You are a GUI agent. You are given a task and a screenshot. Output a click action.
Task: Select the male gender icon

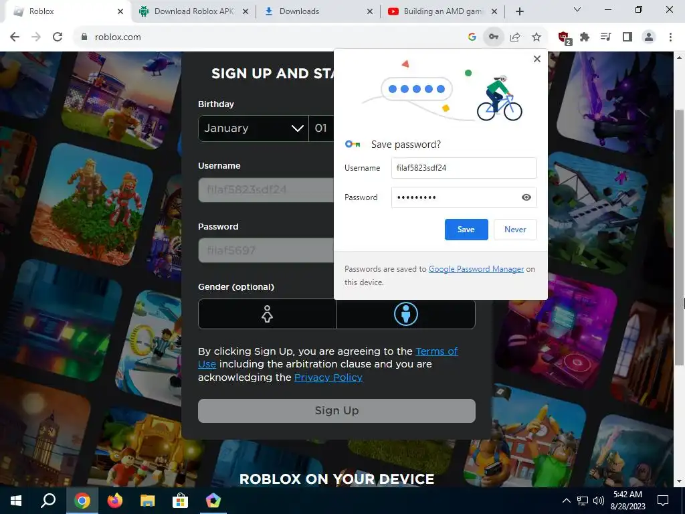pyautogui.click(x=406, y=314)
